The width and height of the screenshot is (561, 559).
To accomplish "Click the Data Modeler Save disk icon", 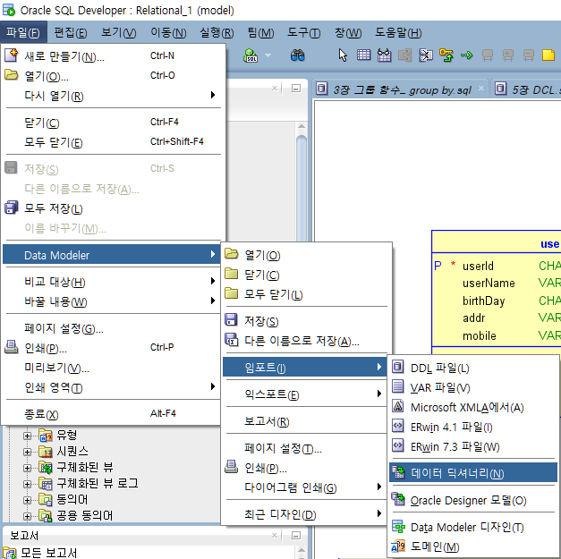I will point(231,319).
